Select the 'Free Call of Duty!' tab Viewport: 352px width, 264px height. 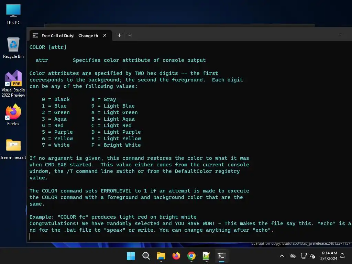pyautogui.click(x=70, y=35)
